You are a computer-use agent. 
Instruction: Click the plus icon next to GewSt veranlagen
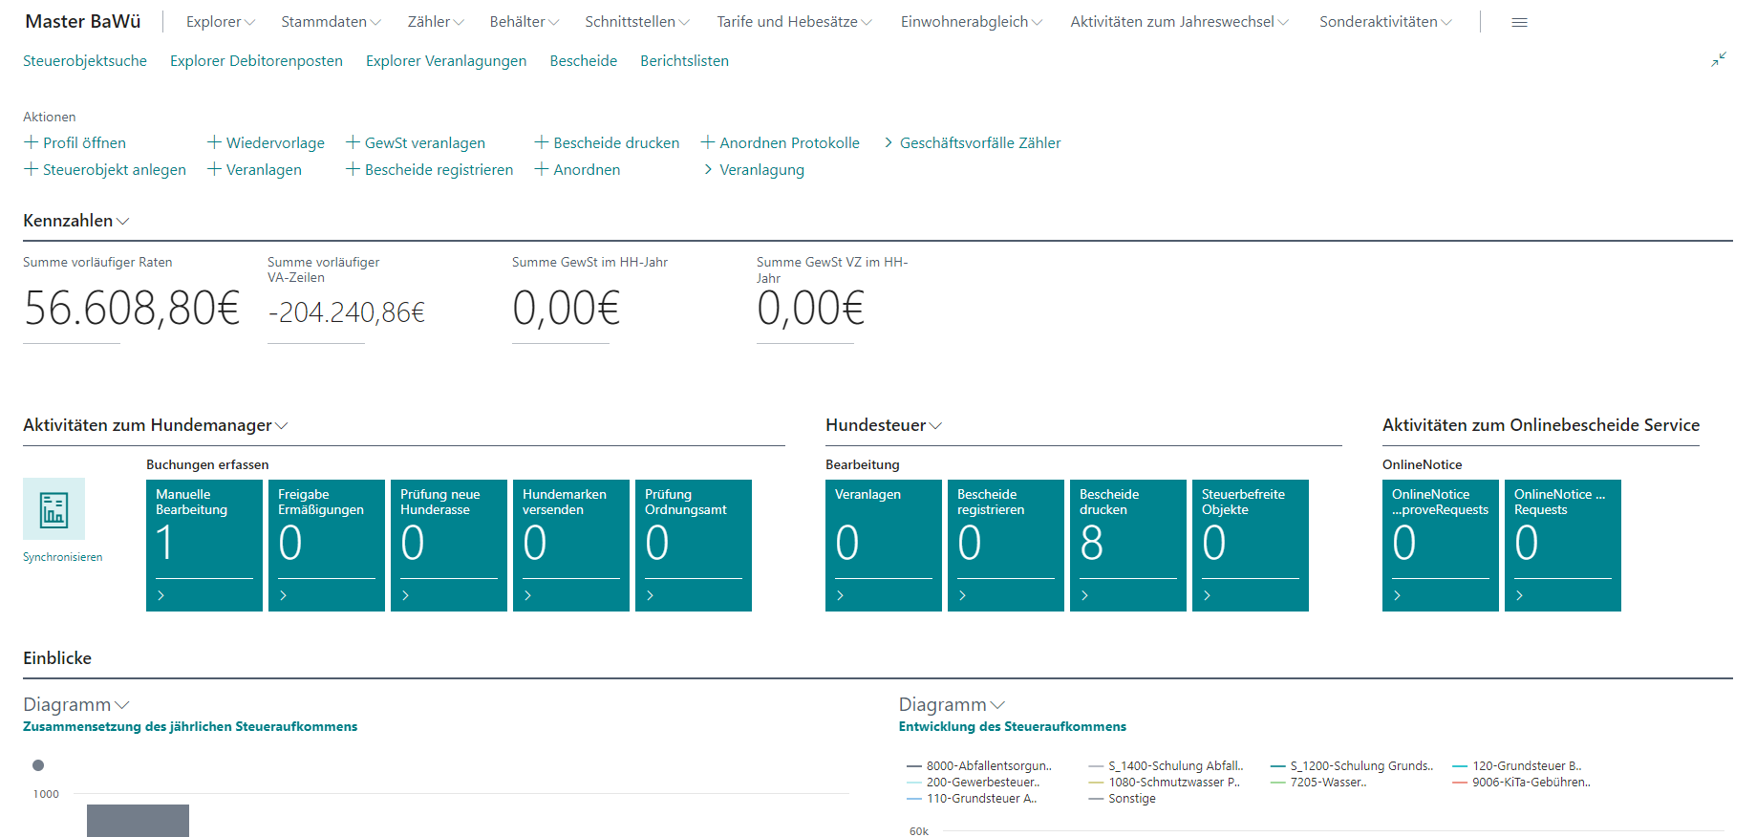coord(353,142)
